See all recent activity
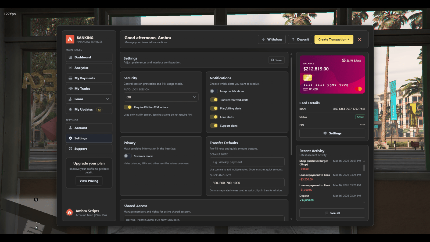This screenshot has height=242, width=430. click(x=332, y=213)
